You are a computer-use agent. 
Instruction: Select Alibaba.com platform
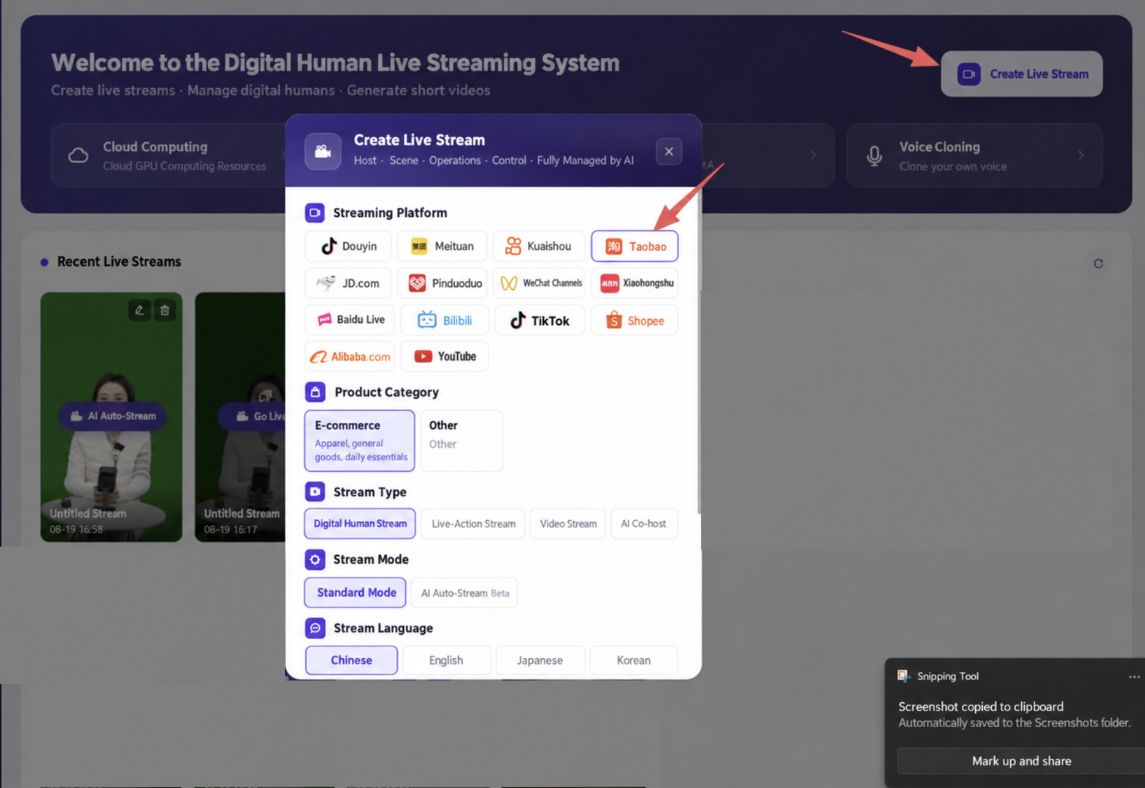coord(349,357)
